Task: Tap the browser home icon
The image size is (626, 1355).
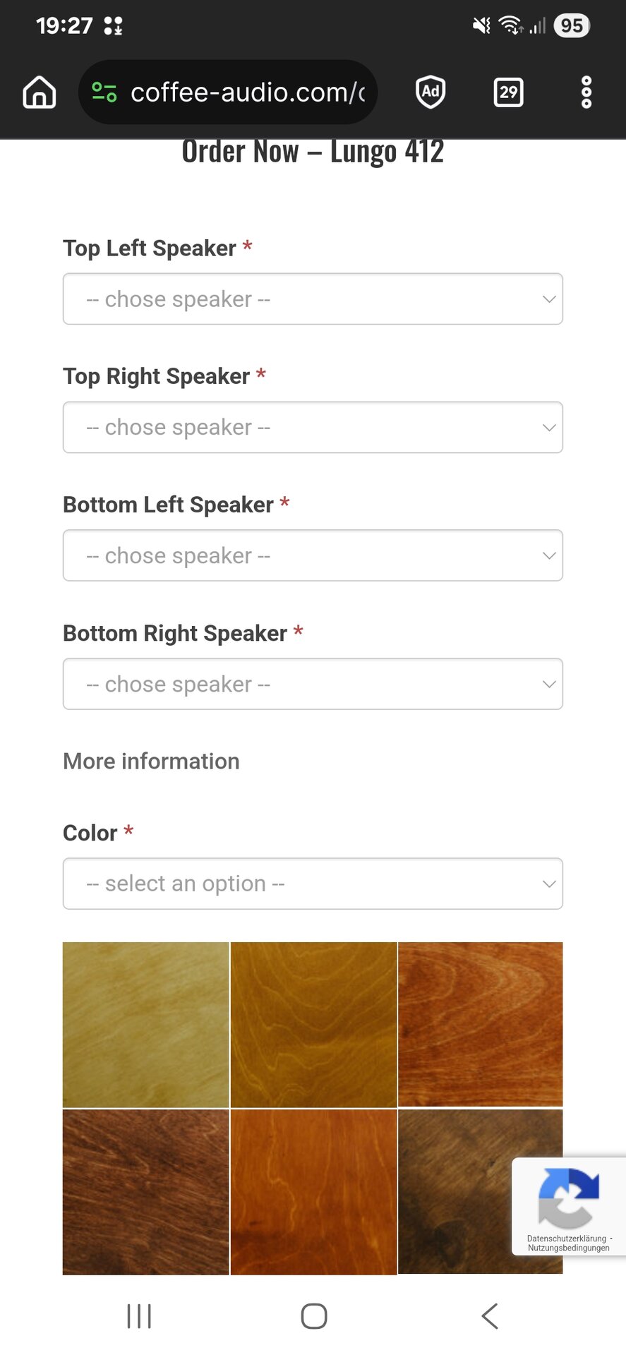Action: (40, 92)
